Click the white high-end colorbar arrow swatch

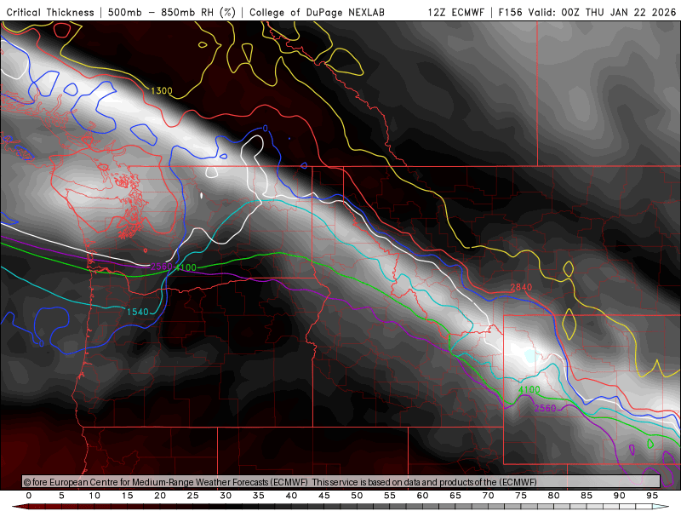pyautogui.click(x=661, y=507)
